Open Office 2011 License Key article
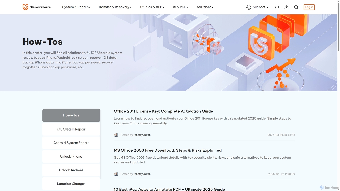340x191 pixels. [x=163, y=111]
